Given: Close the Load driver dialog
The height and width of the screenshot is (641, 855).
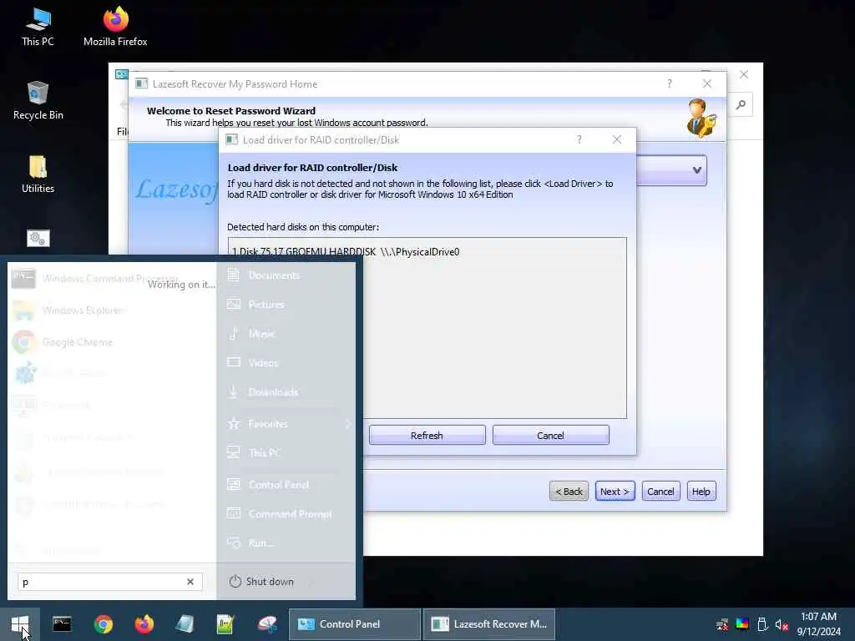Looking at the screenshot, I should pos(617,139).
